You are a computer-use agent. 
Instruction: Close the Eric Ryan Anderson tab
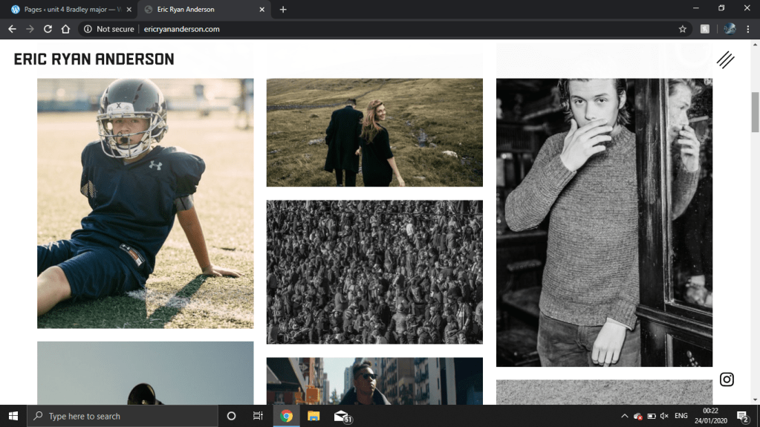(262, 10)
